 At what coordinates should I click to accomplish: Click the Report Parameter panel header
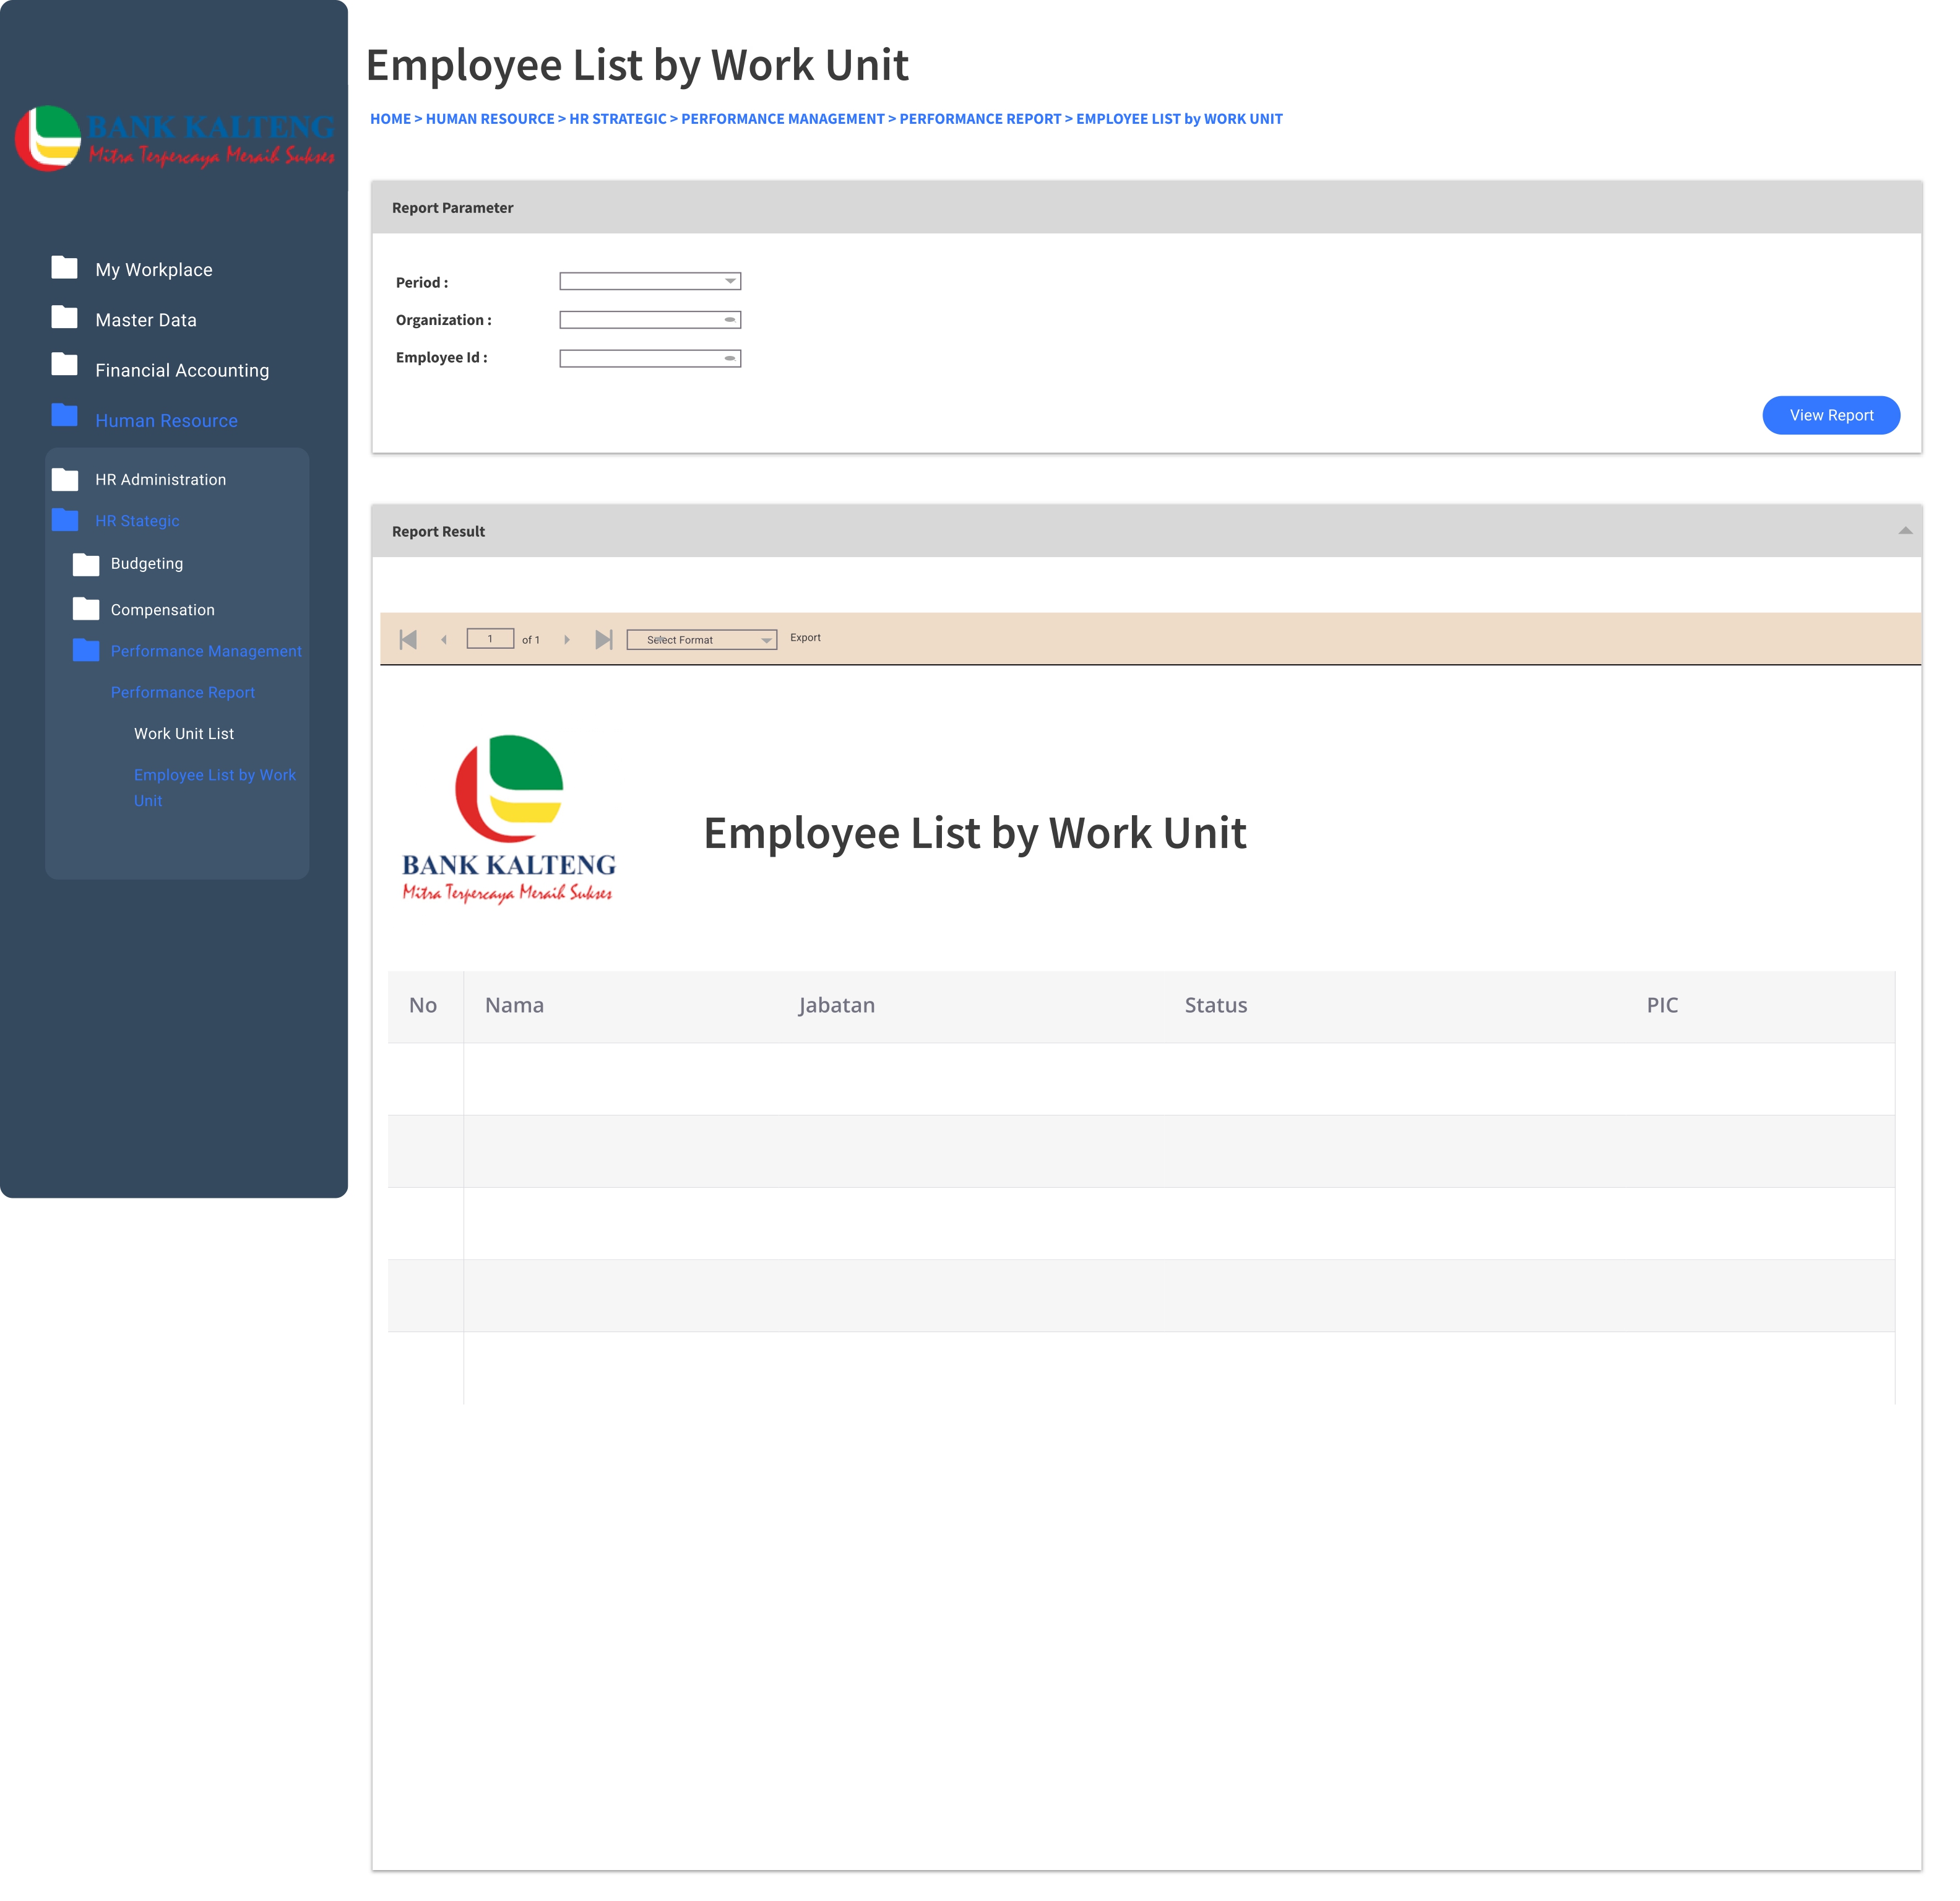(1146, 208)
